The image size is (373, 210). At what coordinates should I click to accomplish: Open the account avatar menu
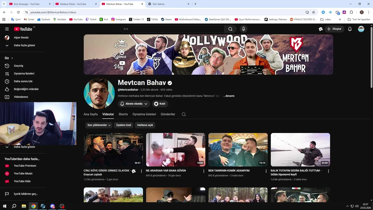[x=361, y=29]
